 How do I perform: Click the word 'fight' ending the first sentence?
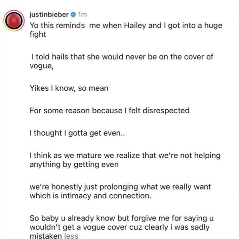tap(38, 35)
